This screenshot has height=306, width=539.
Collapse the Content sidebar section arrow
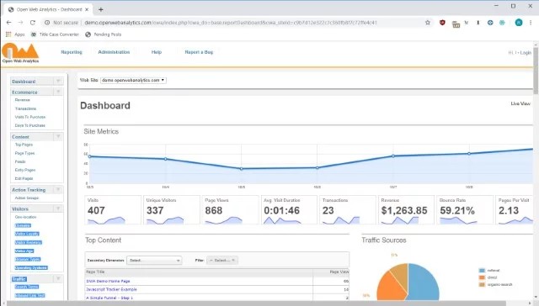pyautogui.click(x=58, y=136)
